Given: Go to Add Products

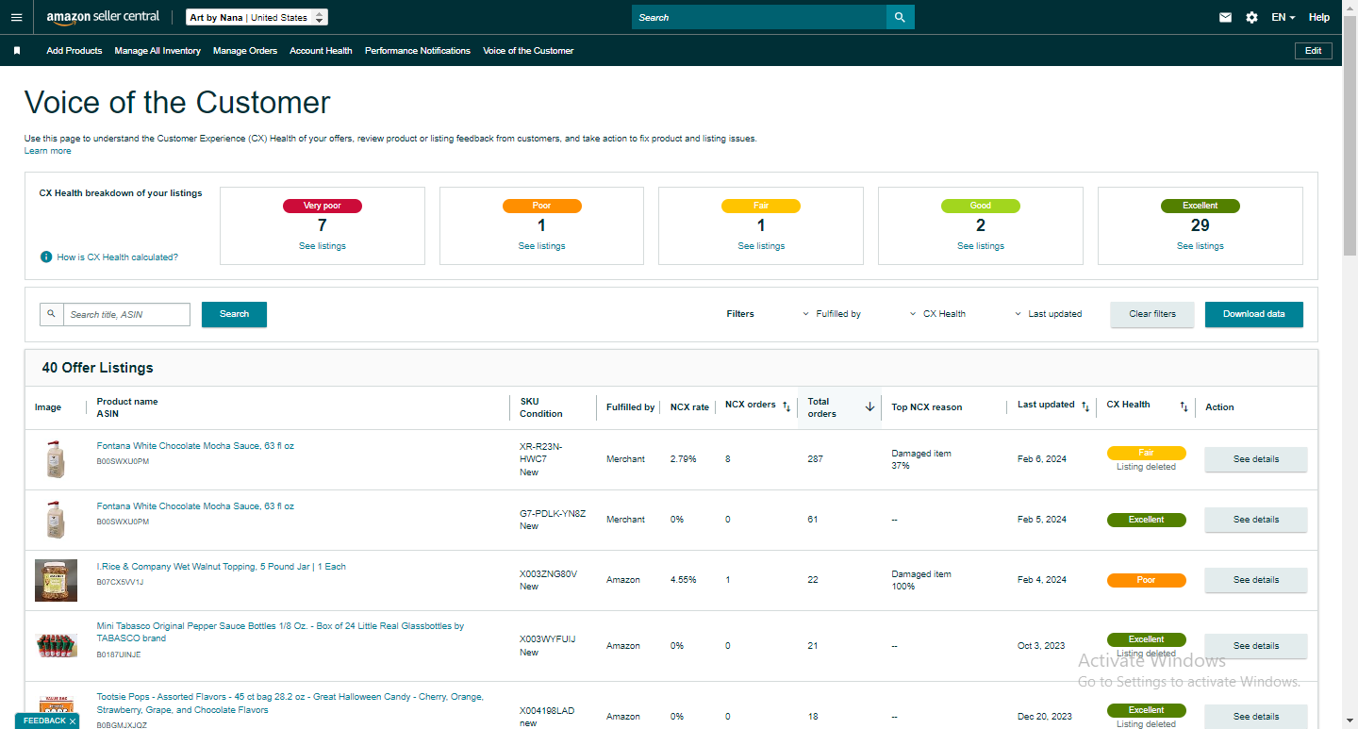Looking at the screenshot, I should coord(75,51).
